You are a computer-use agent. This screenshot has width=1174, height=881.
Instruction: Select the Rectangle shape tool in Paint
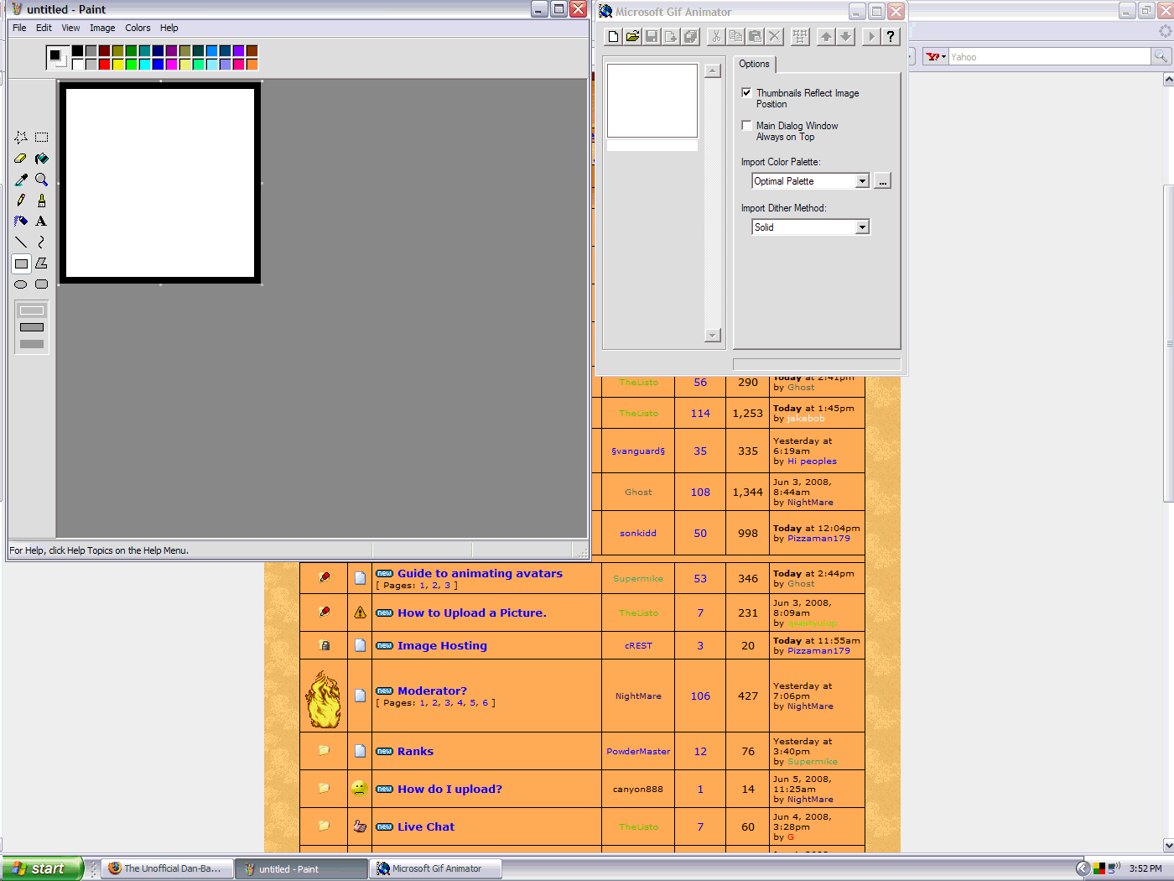coord(21,263)
